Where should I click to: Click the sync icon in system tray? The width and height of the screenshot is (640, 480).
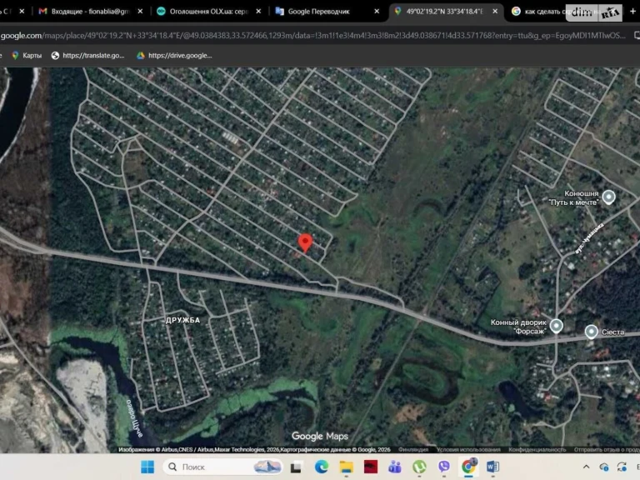(622, 467)
